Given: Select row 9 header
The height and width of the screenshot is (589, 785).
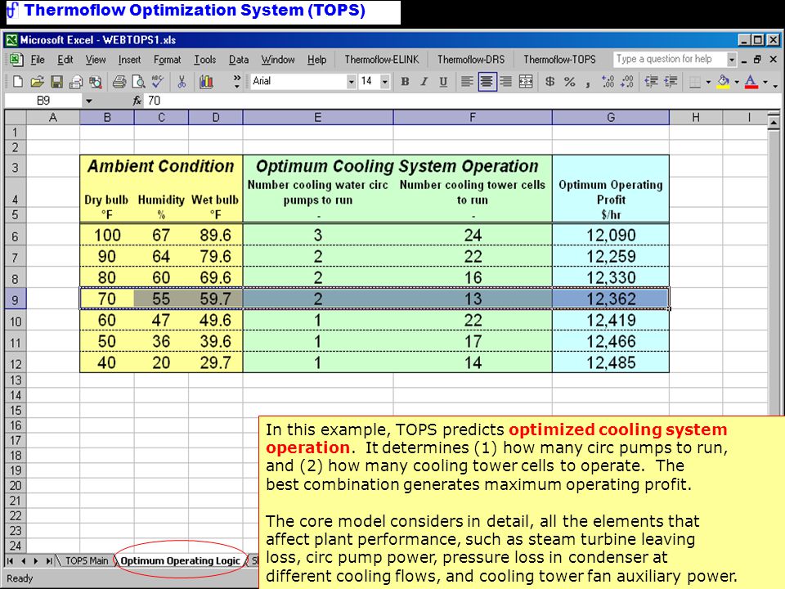Looking at the screenshot, I should pyautogui.click(x=15, y=299).
